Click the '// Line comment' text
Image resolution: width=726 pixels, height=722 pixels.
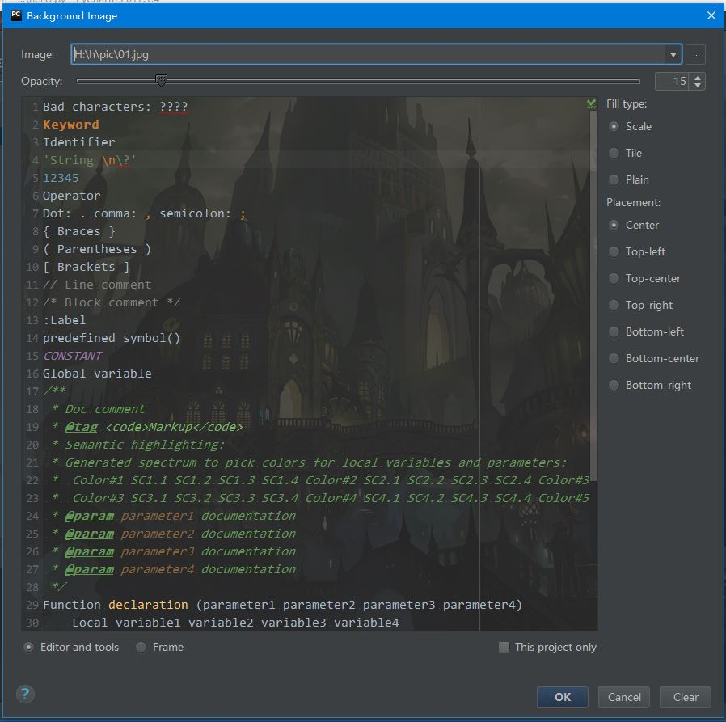[97, 285]
